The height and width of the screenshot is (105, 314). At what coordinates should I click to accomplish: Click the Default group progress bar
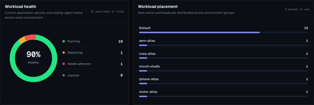point(223,32)
